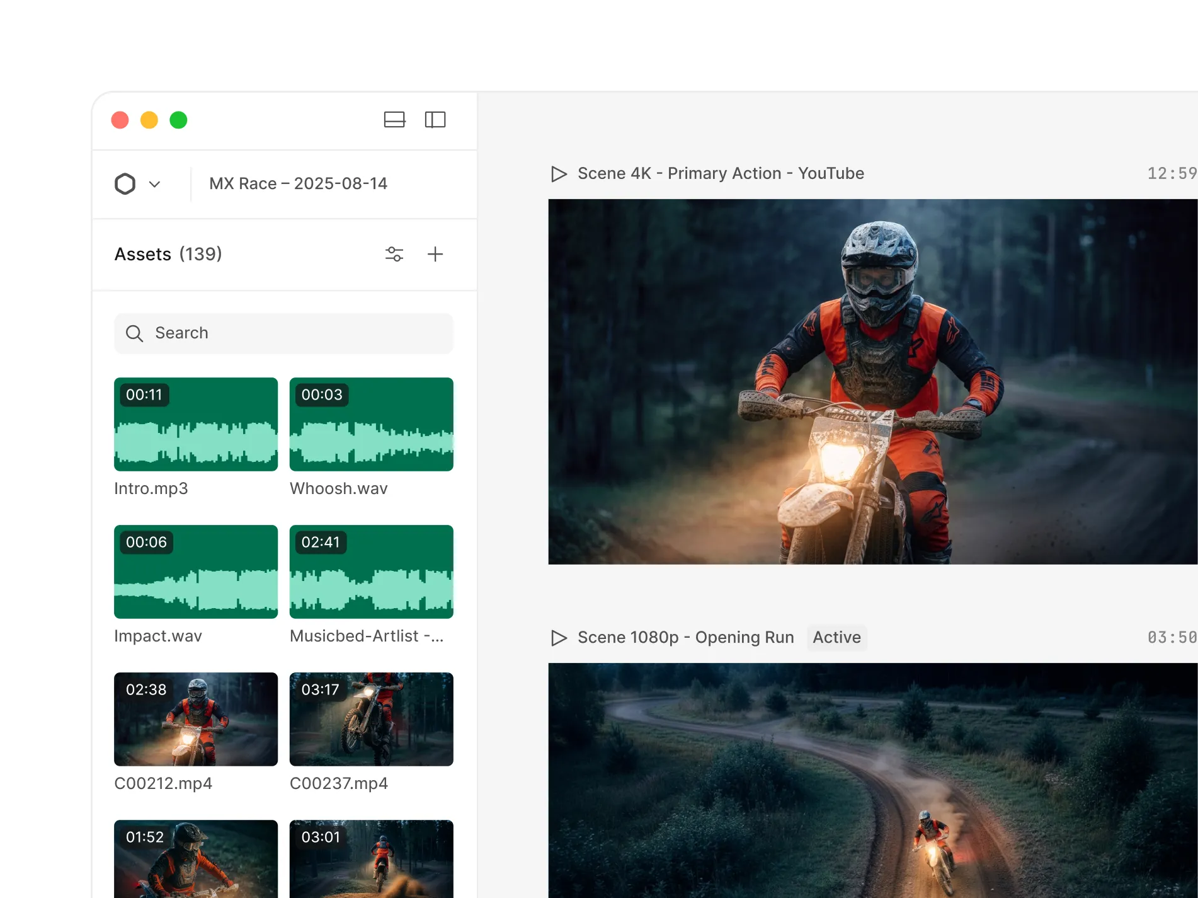Viewport: 1198px width, 898px height.
Task: Select the Whoosh.wav audio thumbnail
Action: (372, 424)
